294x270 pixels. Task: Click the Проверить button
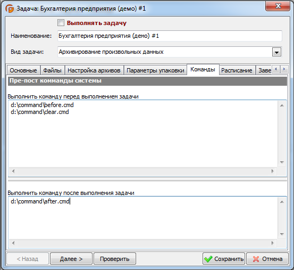[115, 259]
